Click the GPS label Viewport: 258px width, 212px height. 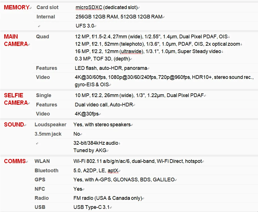[x=40, y=180]
